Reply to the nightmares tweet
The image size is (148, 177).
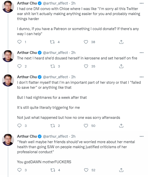coord(19,126)
